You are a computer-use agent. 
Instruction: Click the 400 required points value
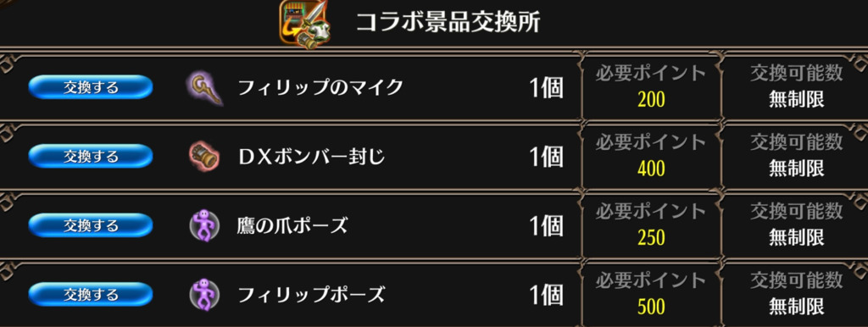point(651,169)
